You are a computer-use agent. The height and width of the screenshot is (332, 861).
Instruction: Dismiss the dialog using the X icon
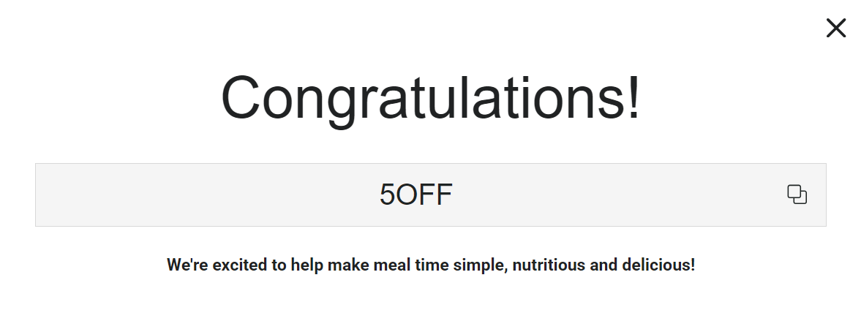click(835, 29)
